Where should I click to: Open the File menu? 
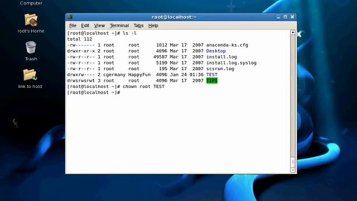coord(73,26)
